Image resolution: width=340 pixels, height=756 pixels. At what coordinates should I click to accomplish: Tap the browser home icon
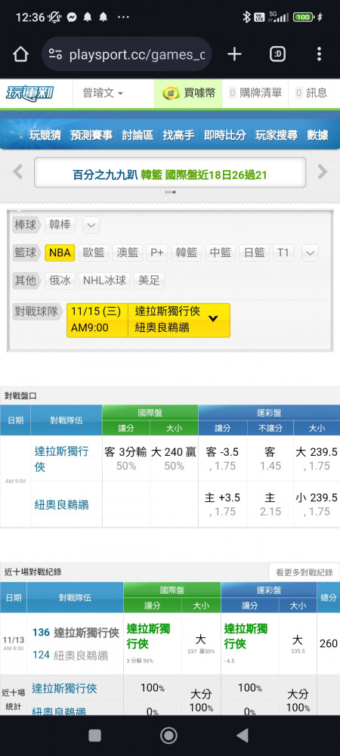point(20,54)
